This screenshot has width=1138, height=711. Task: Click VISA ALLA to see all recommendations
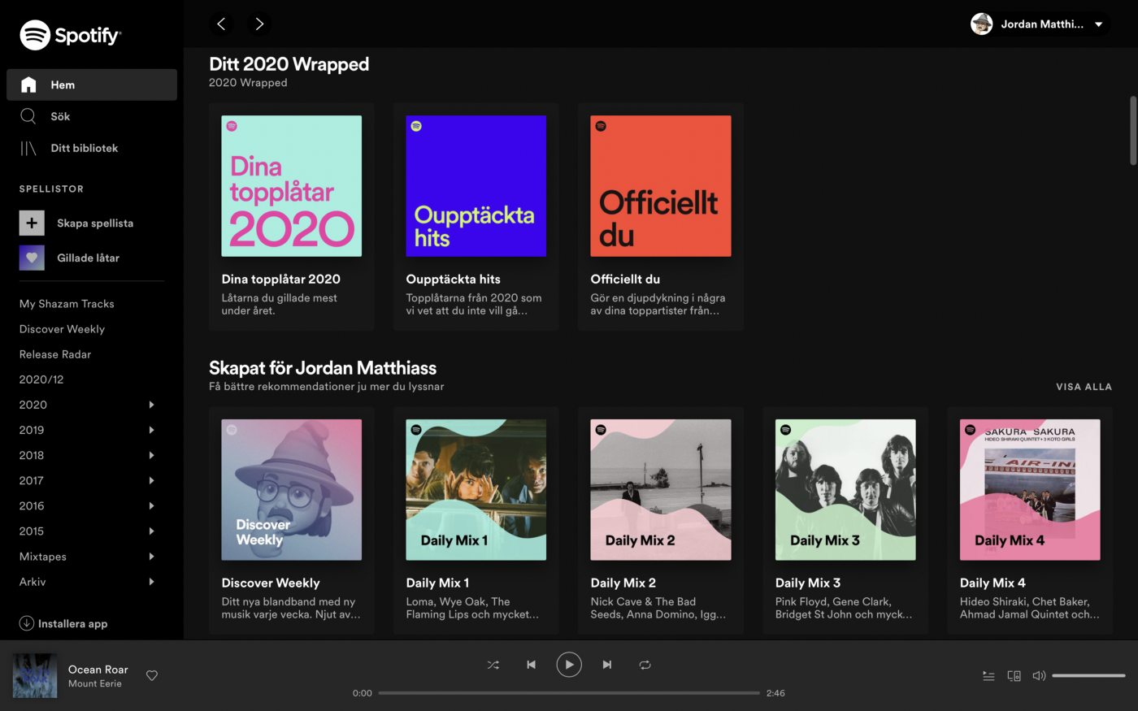click(1084, 387)
